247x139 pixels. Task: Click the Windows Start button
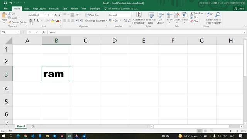tap(3, 136)
